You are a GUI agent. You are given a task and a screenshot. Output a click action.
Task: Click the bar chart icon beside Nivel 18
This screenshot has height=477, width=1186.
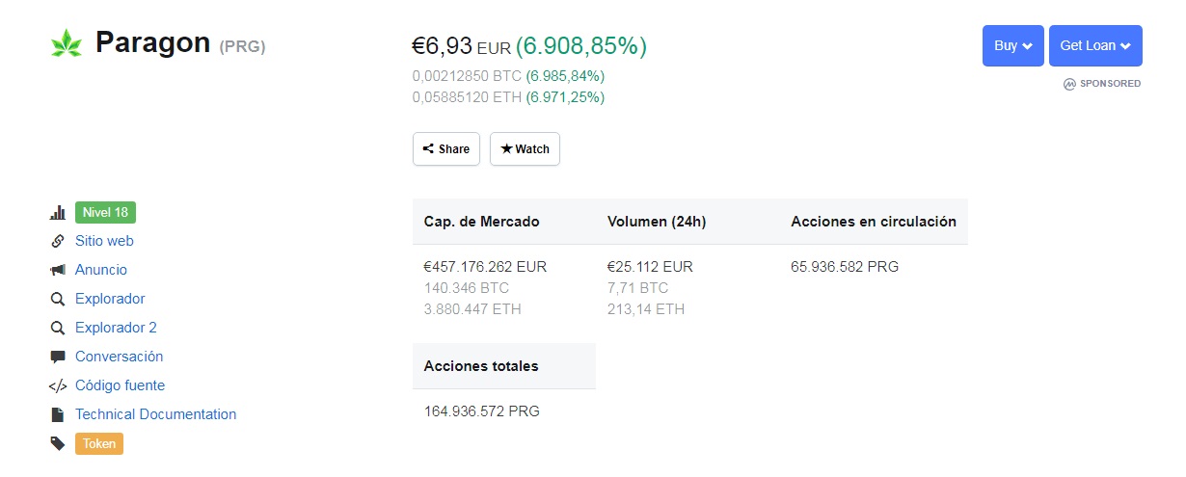point(57,213)
